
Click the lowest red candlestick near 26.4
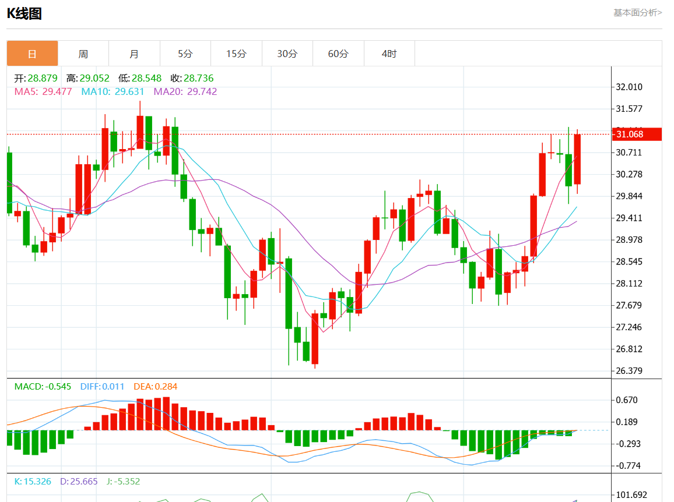pyautogui.click(x=315, y=338)
